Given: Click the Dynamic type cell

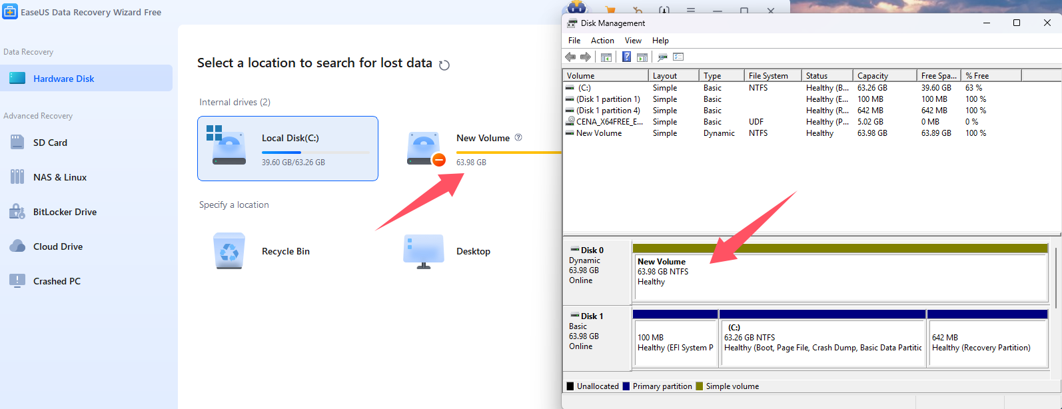Looking at the screenshot, I should tap(719, 133).
